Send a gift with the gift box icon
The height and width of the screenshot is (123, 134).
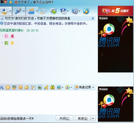point(52,87)
